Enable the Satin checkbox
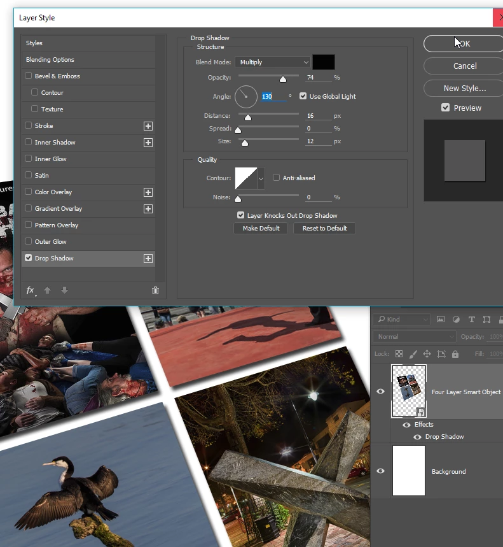Screen dimensions: 503x547 [x=29, y=174]
